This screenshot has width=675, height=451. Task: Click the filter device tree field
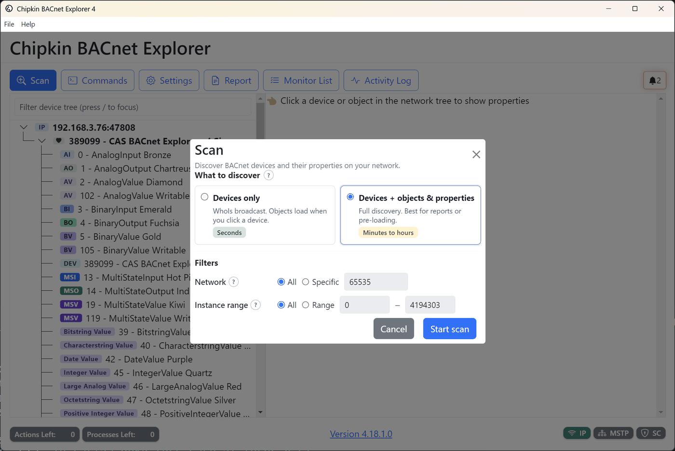click(x=133, y=107)
